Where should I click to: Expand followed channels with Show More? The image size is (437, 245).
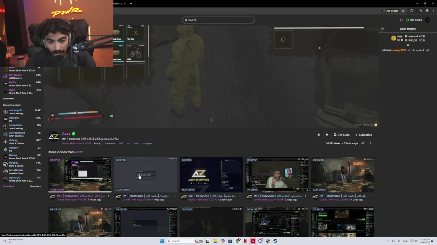[x=9, y=99]
